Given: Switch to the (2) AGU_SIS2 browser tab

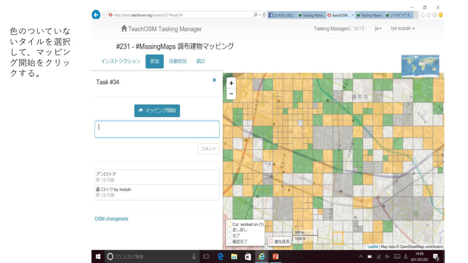Looking at the screenshot, I should pos(282,15).
